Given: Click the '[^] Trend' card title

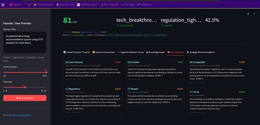Looking at the screenshot, I should 194,92.
